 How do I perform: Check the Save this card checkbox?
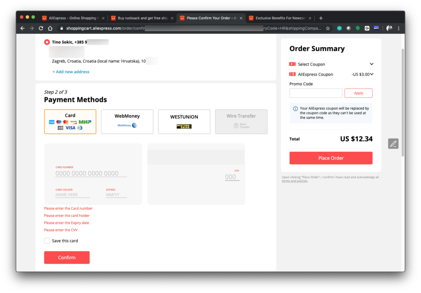(47, 241)
